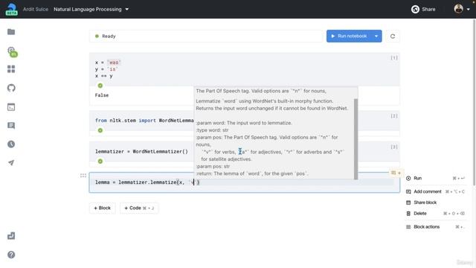476x268 pixels.
Task: Open the integrations grid icon in sidebar
Action: 11,69
